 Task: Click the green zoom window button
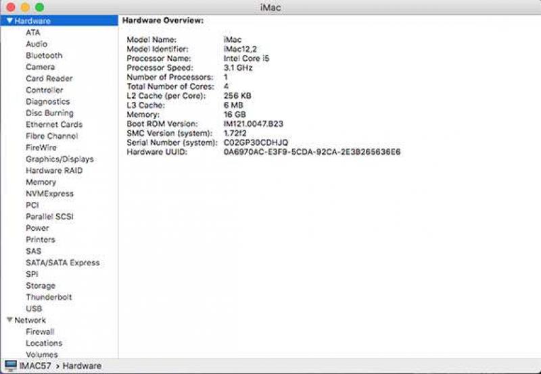[39, 7]
